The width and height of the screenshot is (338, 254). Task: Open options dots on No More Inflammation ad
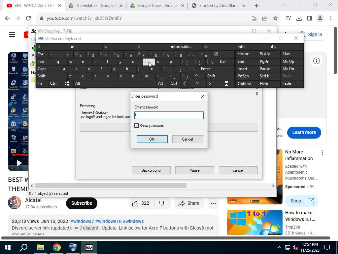pos(322,153)
